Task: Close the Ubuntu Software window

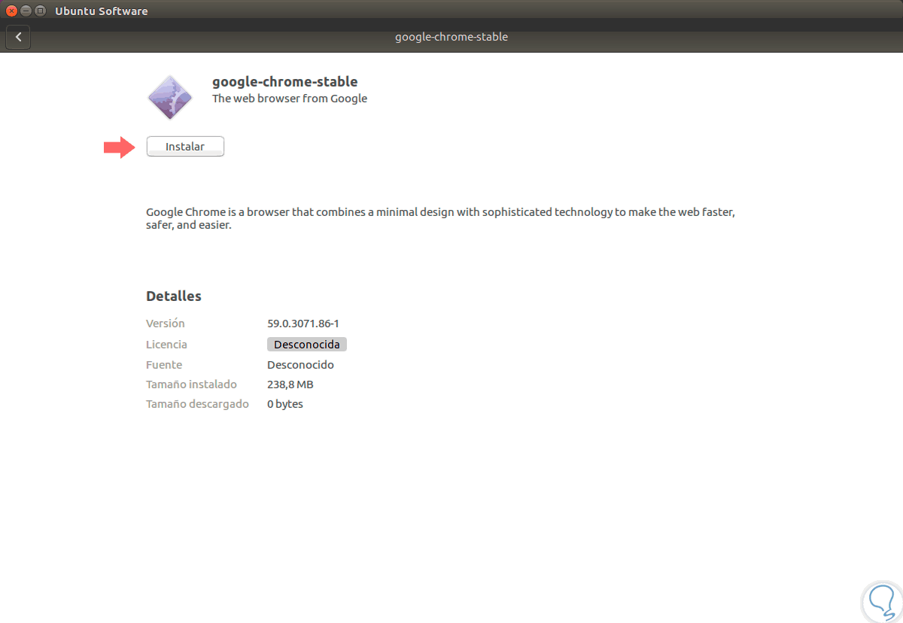Action: 11,11
